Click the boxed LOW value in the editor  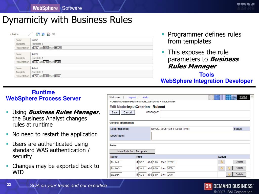click(x=58, y=76)
